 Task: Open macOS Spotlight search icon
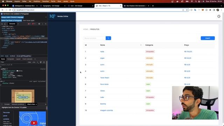[196, 1]
